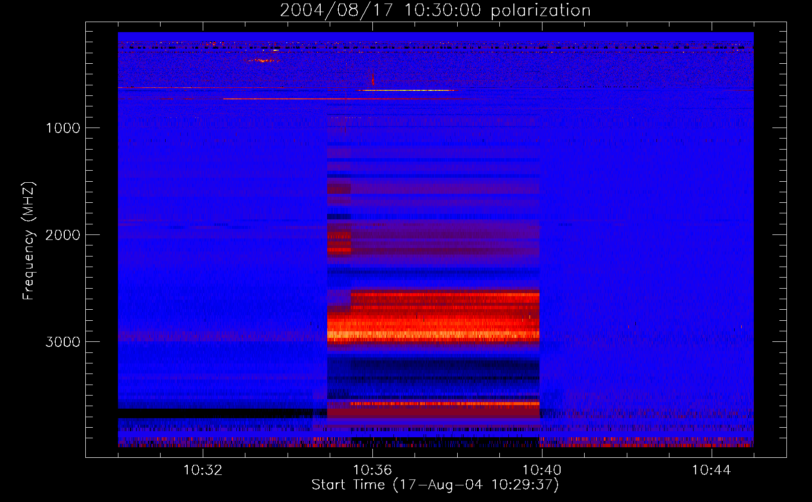Image resolution: width=812 pixels, height=502 pixels.
Task: Click the thin orange emission line near 10:37
Action: (407, 90)
